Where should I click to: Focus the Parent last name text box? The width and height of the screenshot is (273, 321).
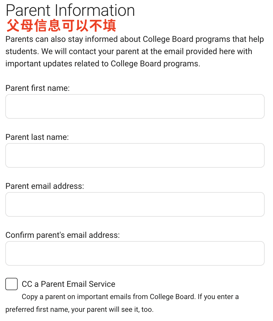pos(135,155)
